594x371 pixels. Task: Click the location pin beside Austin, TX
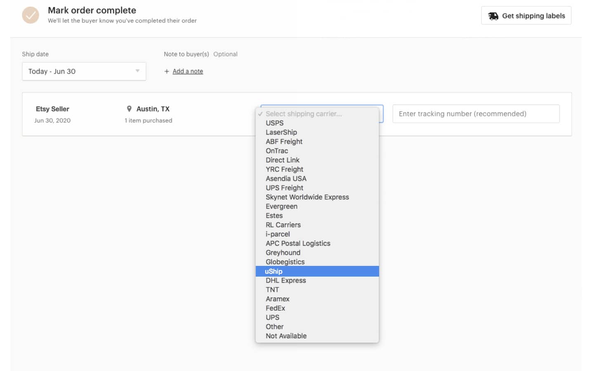point(129,108)
